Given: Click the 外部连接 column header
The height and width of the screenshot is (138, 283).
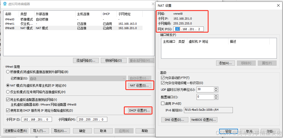Looking at the screenshot, I should click(55, 14).
